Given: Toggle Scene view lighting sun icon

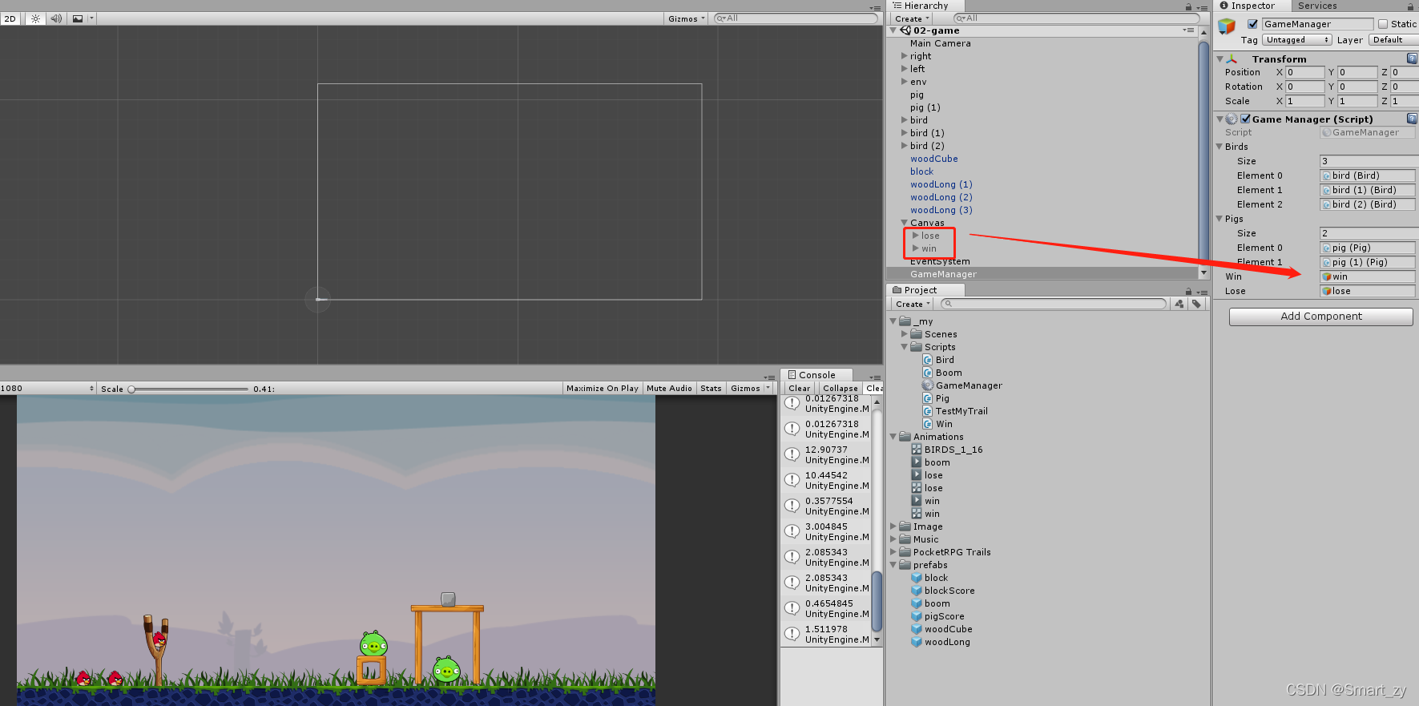Looking at the screenshot, I should click(35, 18).
